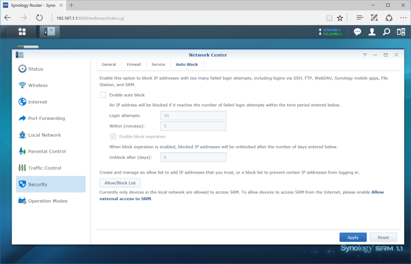The width and height of the screenshot is (411, 264).
Task: Select the Auto Block tab
Action: [187, 64]
